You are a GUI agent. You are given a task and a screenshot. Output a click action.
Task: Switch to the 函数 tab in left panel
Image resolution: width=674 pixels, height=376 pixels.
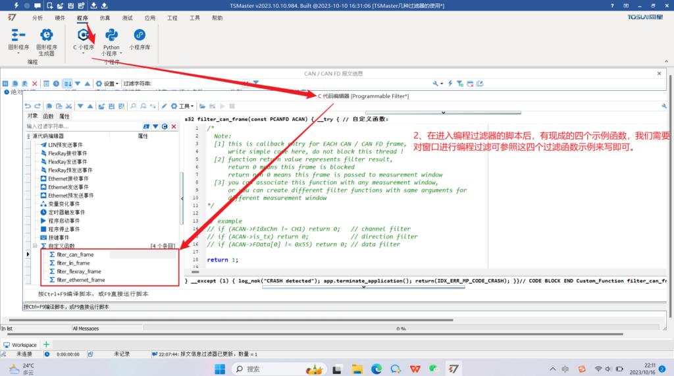point(49,117)
